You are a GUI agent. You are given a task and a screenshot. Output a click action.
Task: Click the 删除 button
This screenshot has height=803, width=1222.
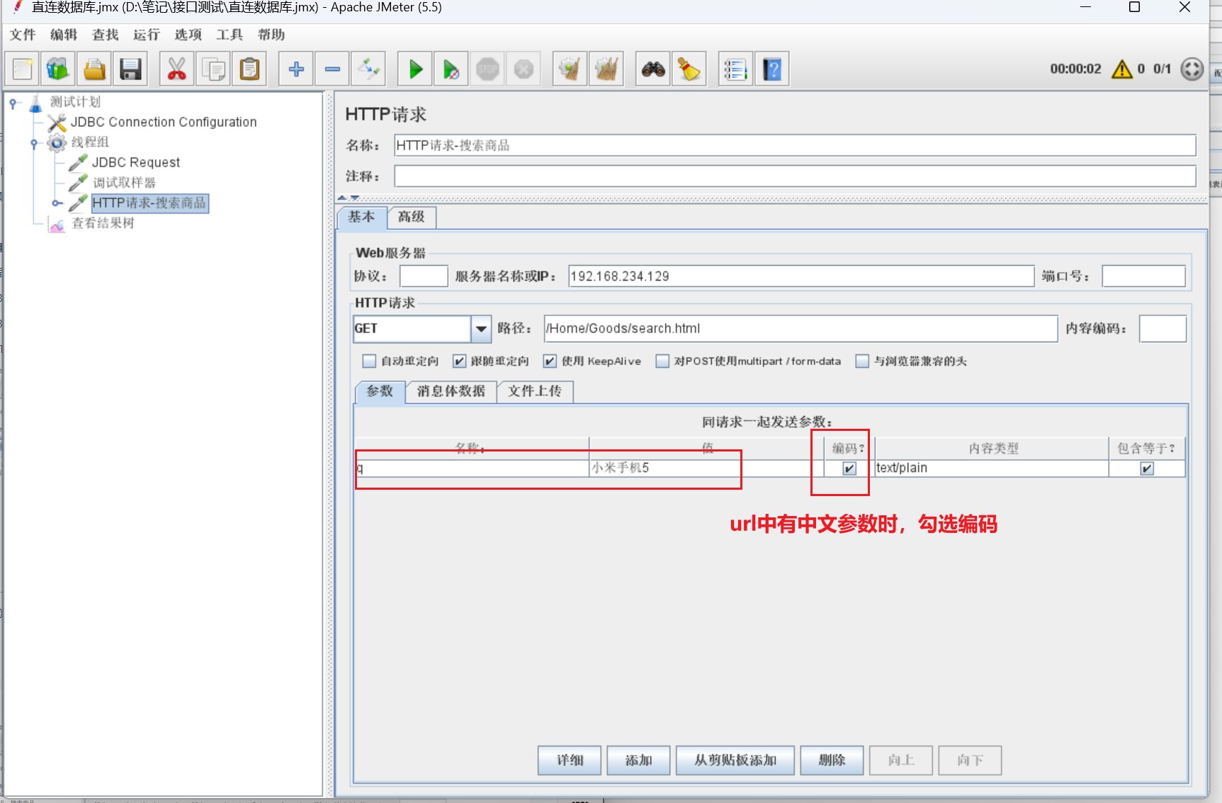pyautogui.click(x=832, y=760)
